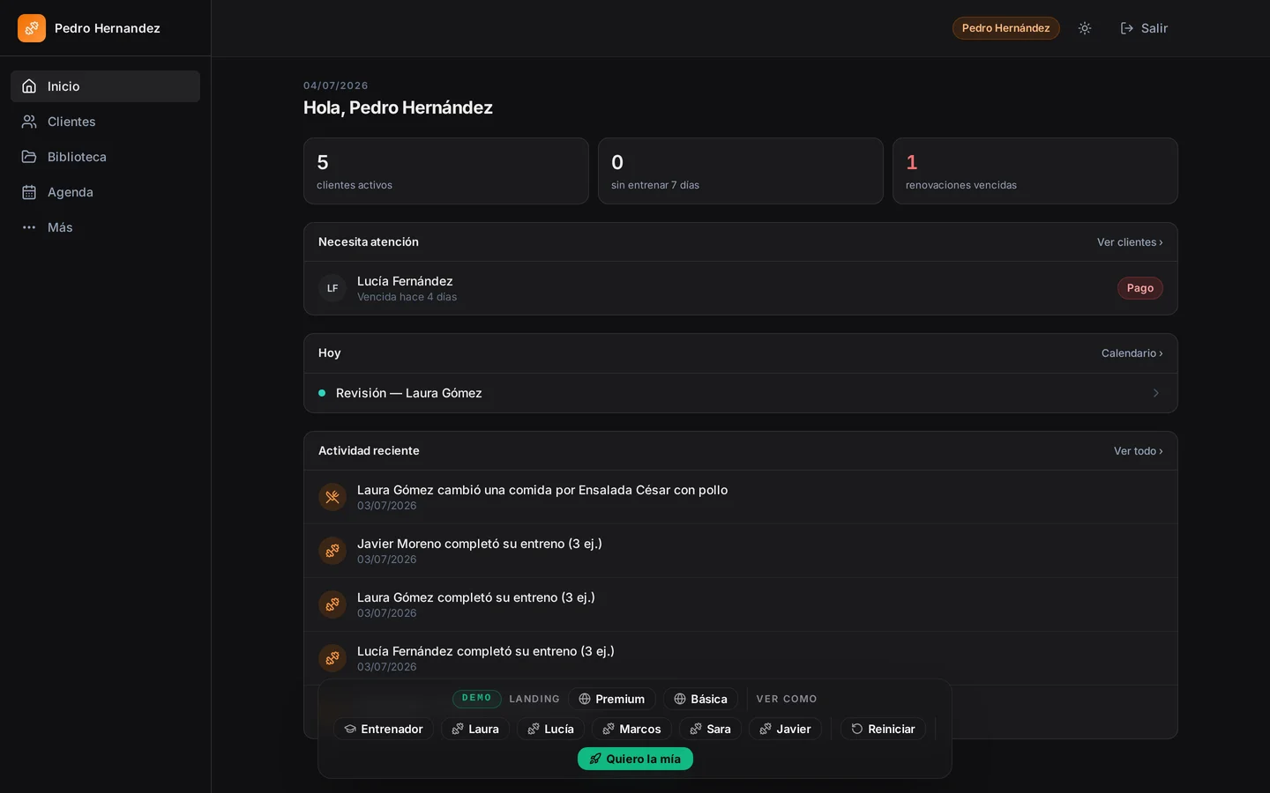Open Revisión — Laura Gómez event

[741, 393]
